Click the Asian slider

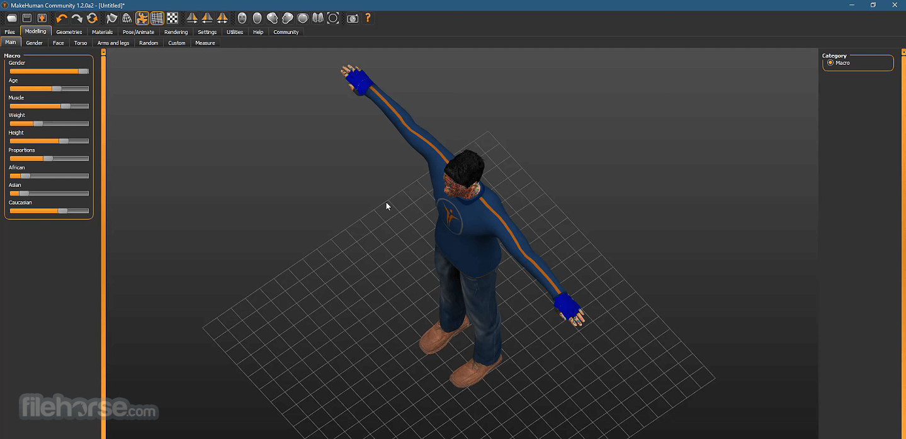[x=49, y=193]
